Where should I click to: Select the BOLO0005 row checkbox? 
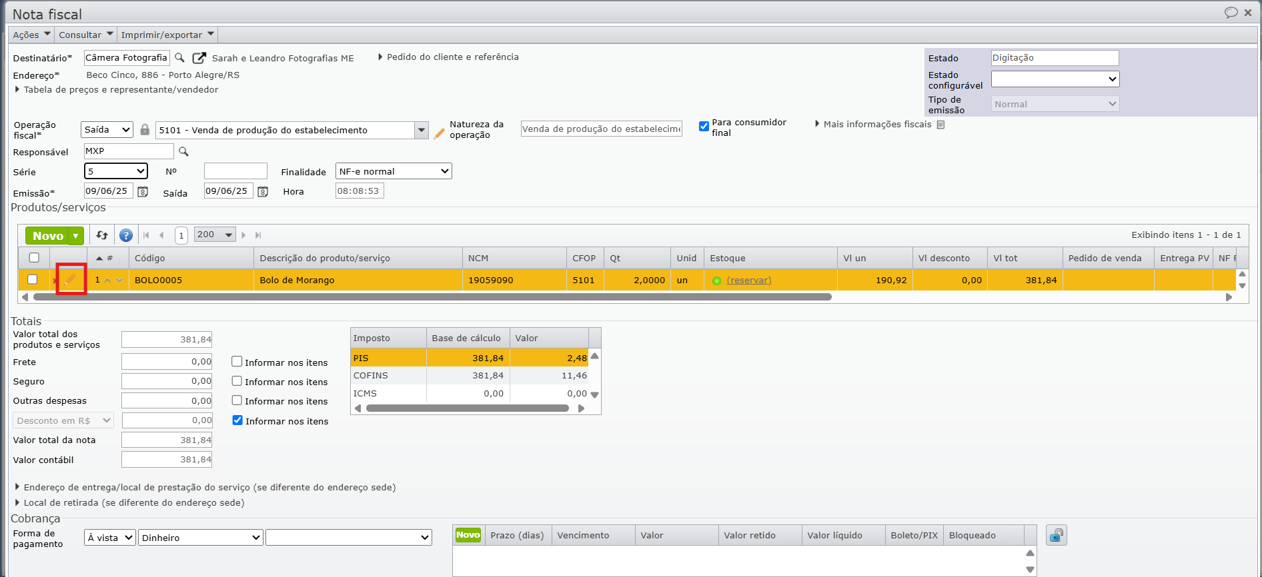[32, 279]
